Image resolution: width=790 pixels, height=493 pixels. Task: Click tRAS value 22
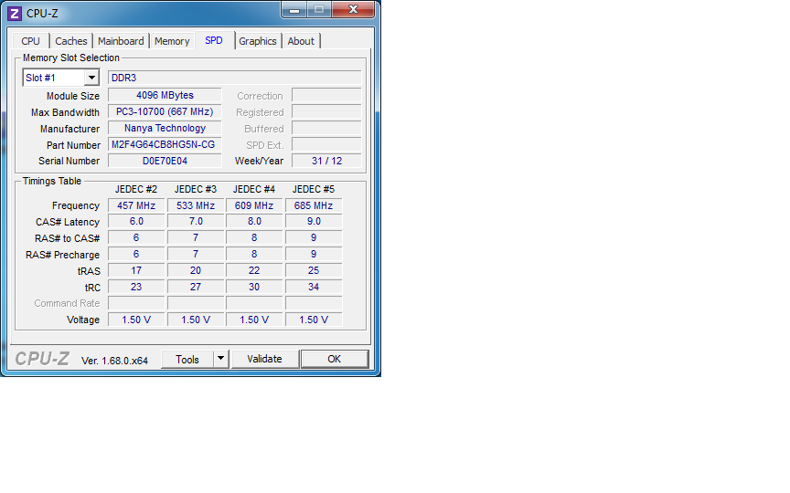coord(254,270)
